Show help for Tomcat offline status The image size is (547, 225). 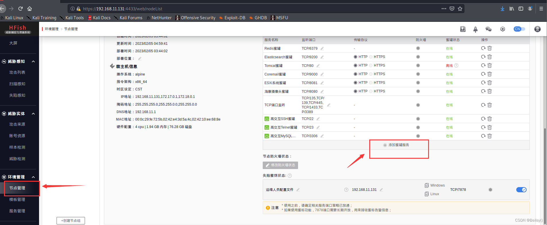coord(456,65)
